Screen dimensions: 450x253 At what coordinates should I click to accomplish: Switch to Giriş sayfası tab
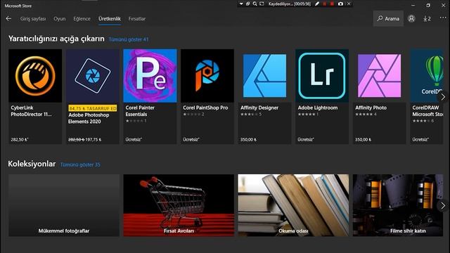point(33,19)
